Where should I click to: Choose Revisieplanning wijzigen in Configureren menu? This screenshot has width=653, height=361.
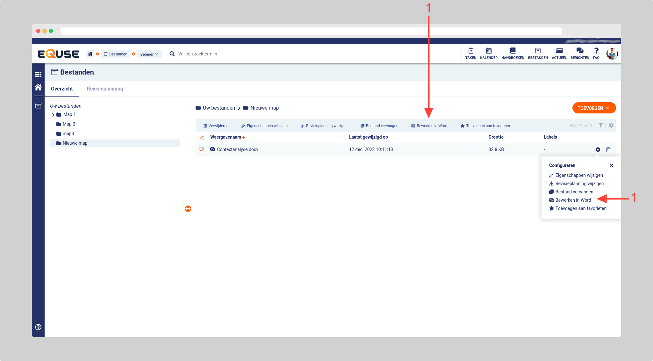point(576,184)
